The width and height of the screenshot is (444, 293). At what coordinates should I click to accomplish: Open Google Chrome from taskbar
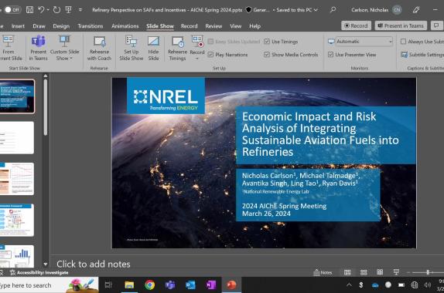pyautogui.click(x=150, y=285)
